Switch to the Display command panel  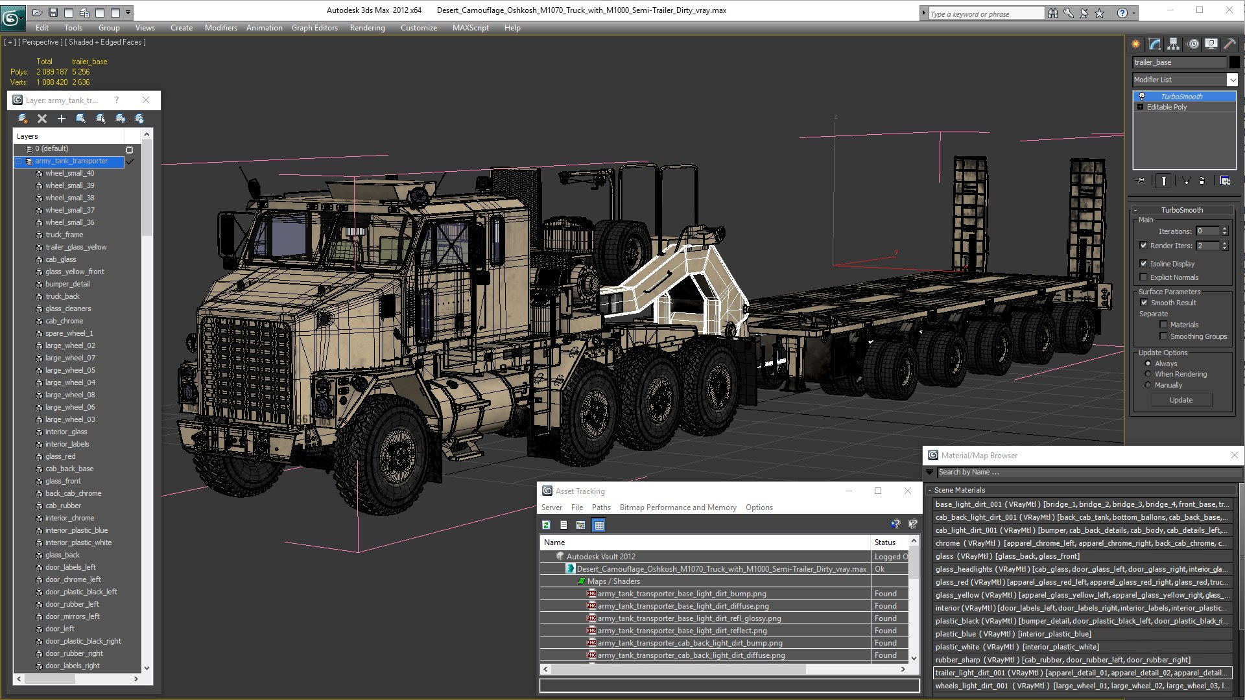point(1211,44)
